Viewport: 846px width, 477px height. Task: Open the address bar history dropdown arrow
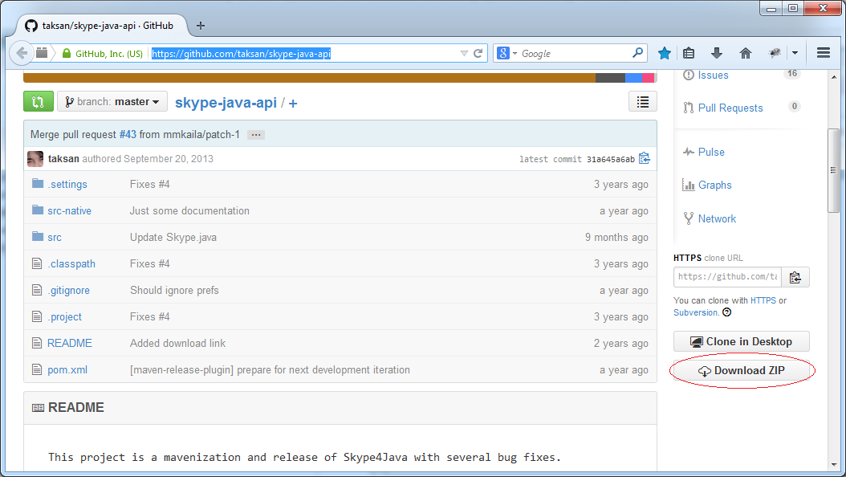(464, 54)
